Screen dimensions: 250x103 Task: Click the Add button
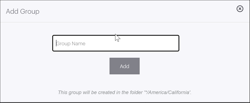pyautogui.click(x=124, y=66)
